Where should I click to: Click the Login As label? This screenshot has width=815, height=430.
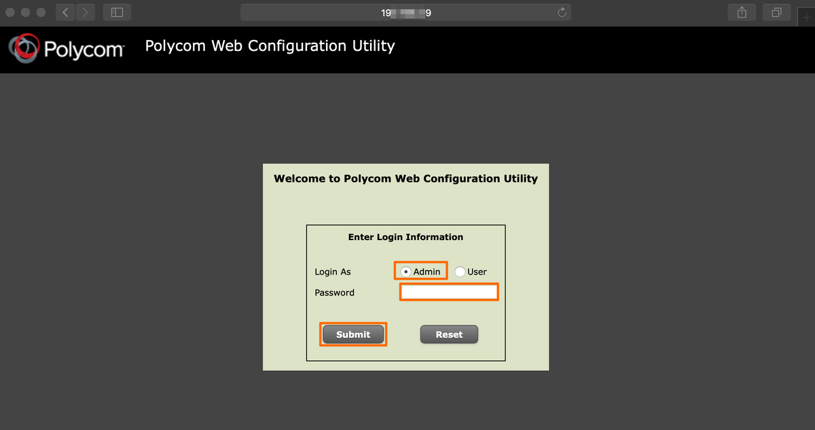(x=333, y=272)
